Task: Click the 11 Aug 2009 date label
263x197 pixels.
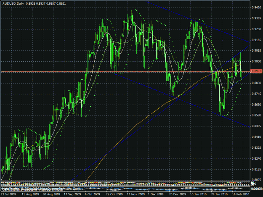Action: coord(30,194)
